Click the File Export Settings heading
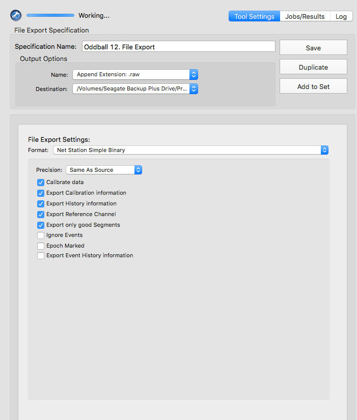This screenshot has width=357, height=420. tap(59, 139)
